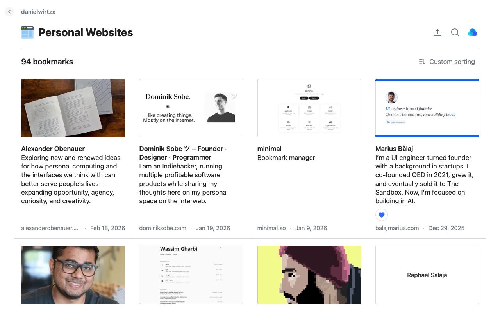Open the Raphael Salaja thumbnail
Image resolution: width=500 pixels, height=312 pixels.
pyautogui.click(x=427, y=275)
